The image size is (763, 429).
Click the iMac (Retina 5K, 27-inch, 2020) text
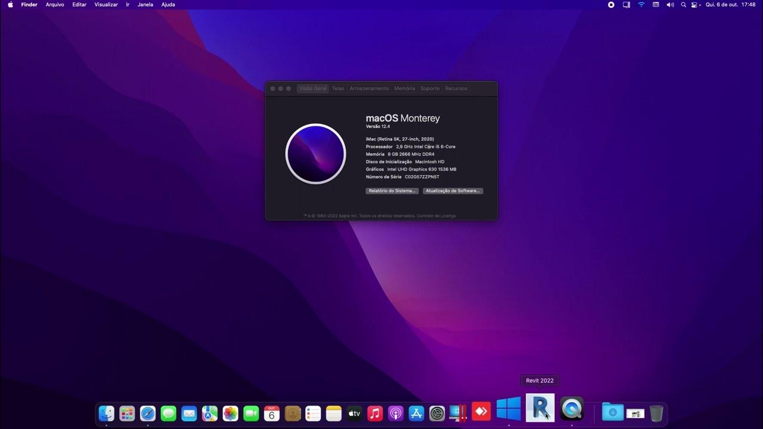(x=400, y=139)
